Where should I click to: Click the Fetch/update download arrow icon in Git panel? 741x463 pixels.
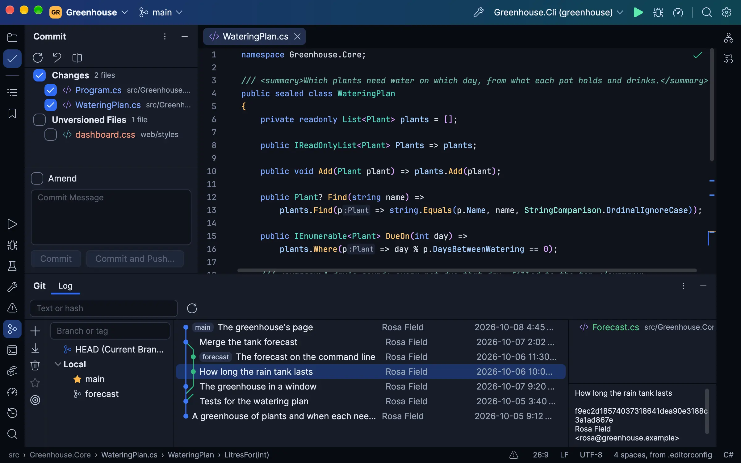pyautogui.click(x=35, y=348)
